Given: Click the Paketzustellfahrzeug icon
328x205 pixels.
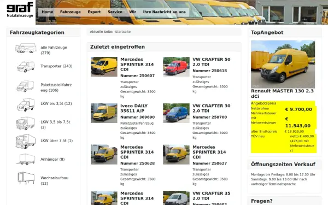Looking at the screenshot, I should pyautogui.click(x=25, y=86).
